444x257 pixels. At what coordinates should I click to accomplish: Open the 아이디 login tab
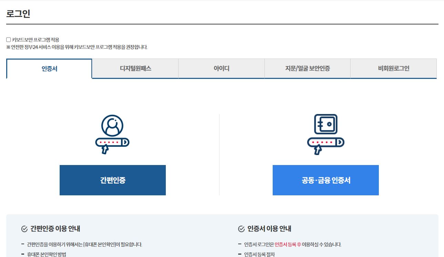[221, 68]
